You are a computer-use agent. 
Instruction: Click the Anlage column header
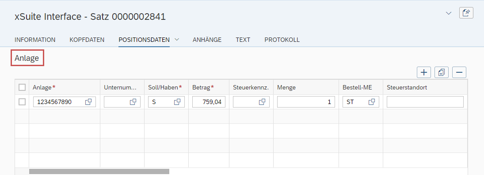tap(65, 87)
